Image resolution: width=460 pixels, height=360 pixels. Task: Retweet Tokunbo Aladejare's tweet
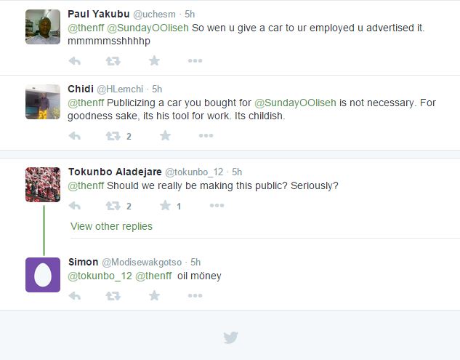point(113,206)
